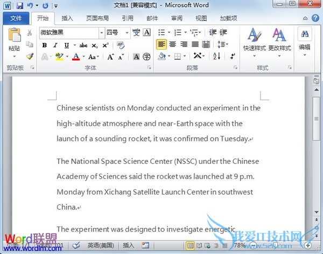The height and width of the screenshot is (254, 323).
Task: Expand the numbering list dropdown arrow
Action: (x=185, y=32)
